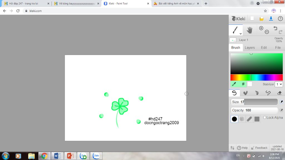Open manual hex color input (#)

[243, 84]
